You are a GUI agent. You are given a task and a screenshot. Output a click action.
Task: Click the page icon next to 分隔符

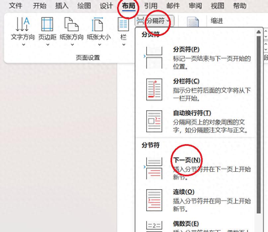click(193, 22)
